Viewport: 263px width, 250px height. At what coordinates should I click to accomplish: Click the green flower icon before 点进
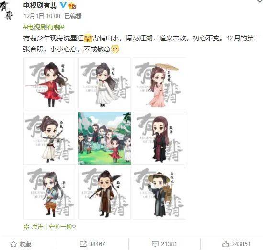click(x=26, y=227)
